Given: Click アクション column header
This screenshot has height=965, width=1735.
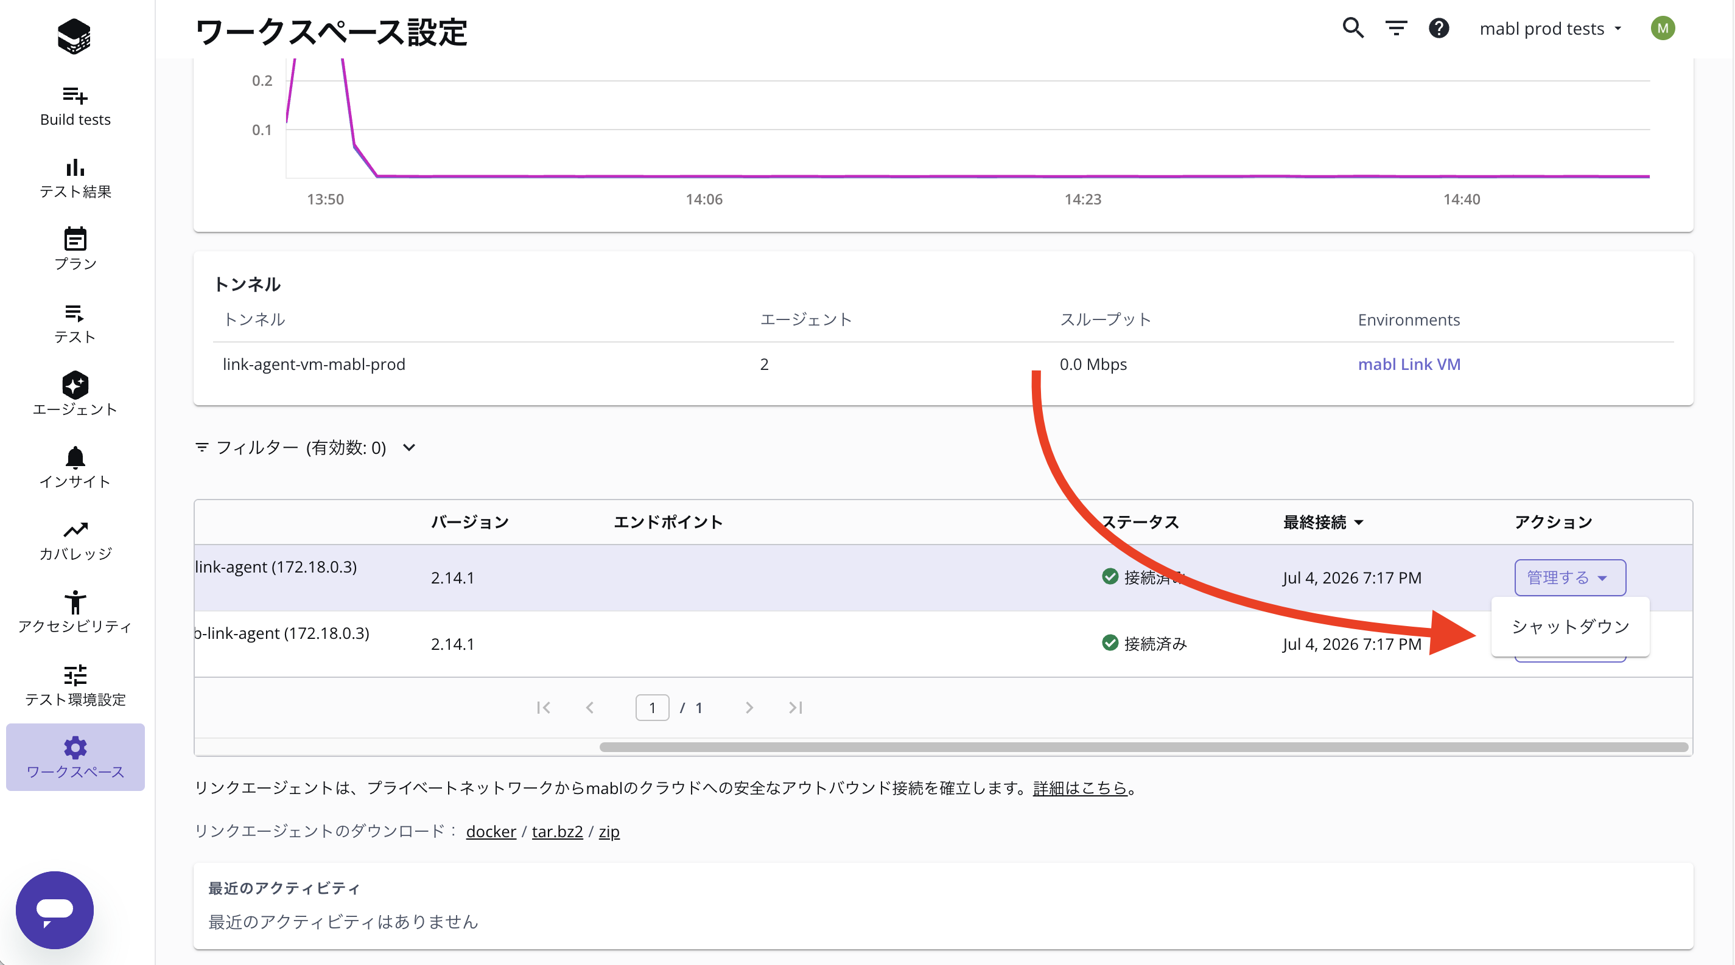Looking at the screenshot, I should pos(1553,522).
